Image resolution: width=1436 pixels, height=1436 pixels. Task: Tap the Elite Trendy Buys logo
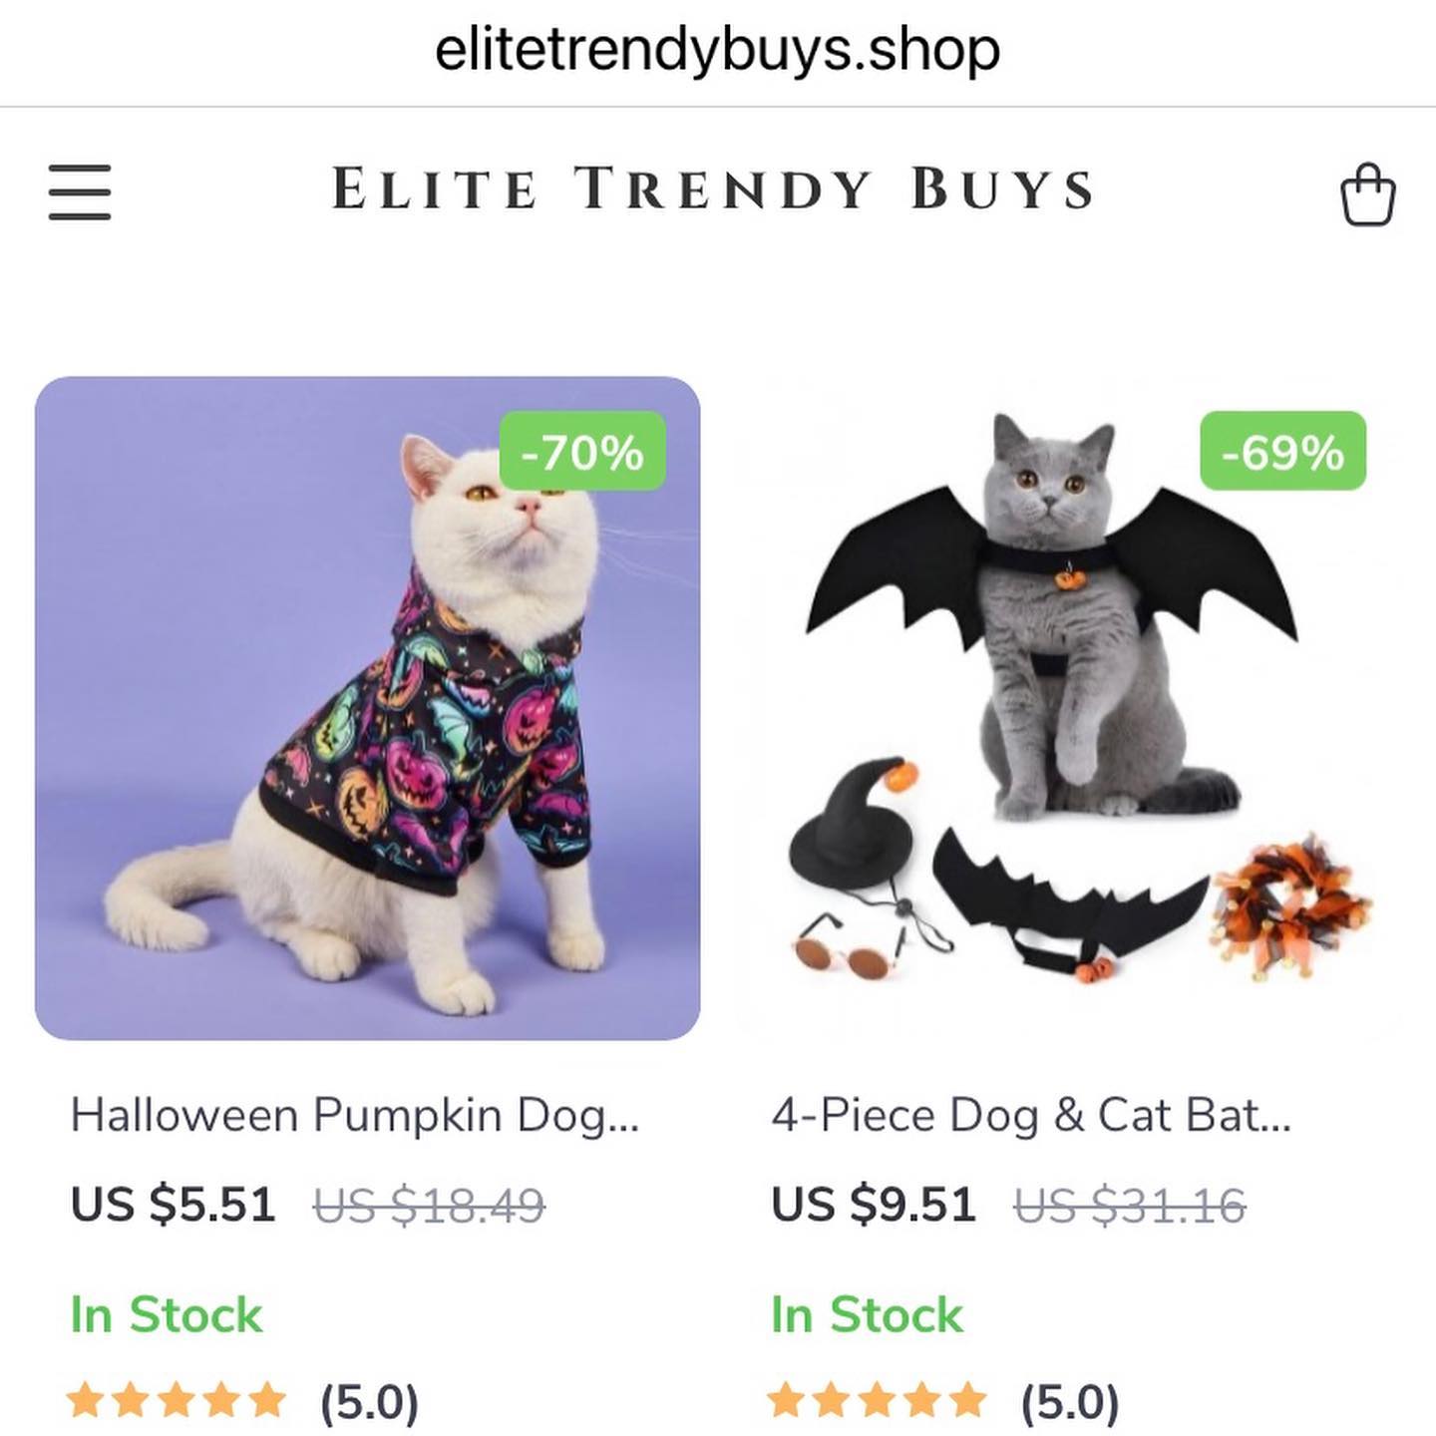point(713,188)
